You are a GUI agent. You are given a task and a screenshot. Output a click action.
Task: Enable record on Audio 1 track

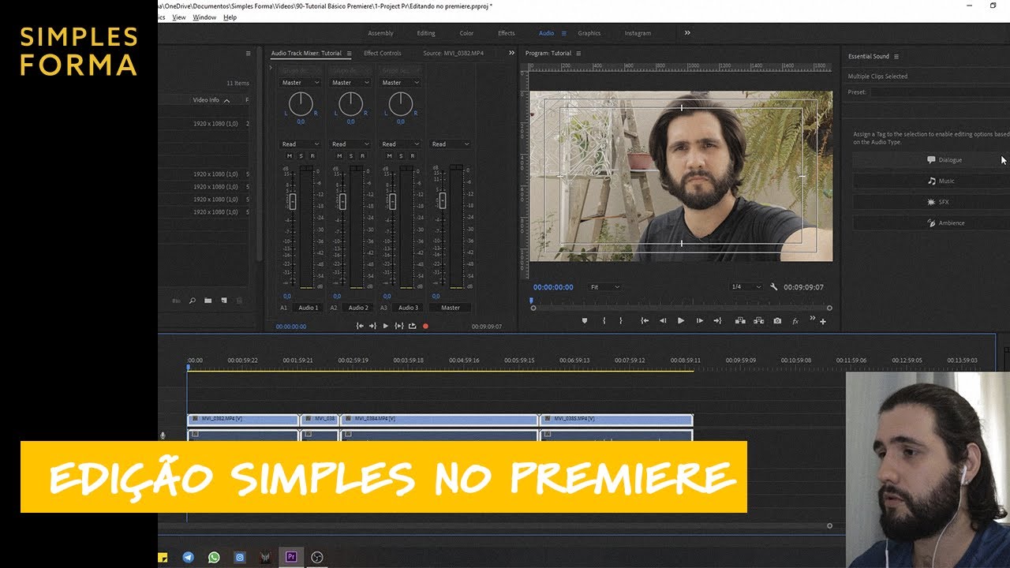click(312, 155)
